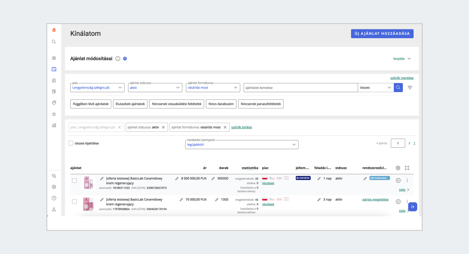This screenshot has height=254, width=469.
Task: Click the page number input field
Action: tap(398, 143)
